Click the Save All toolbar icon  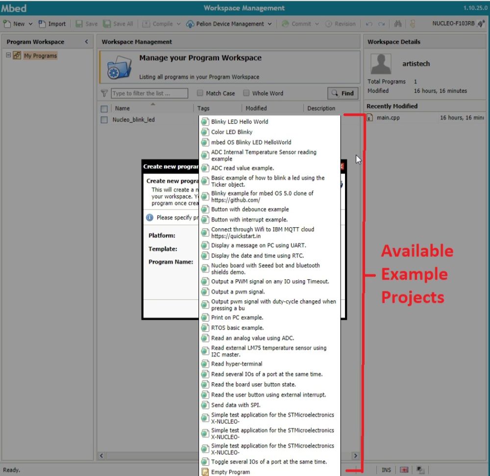(x=107, y=24)
